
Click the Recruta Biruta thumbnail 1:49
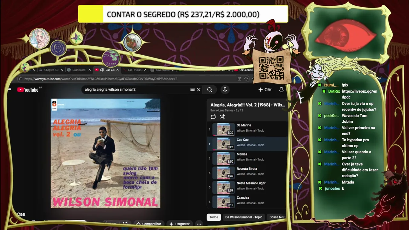click(x=224, y=173)
